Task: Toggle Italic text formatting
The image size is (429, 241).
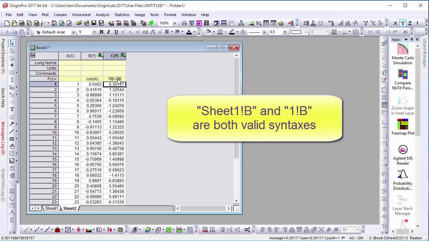Action: click(x=109, y=32)
